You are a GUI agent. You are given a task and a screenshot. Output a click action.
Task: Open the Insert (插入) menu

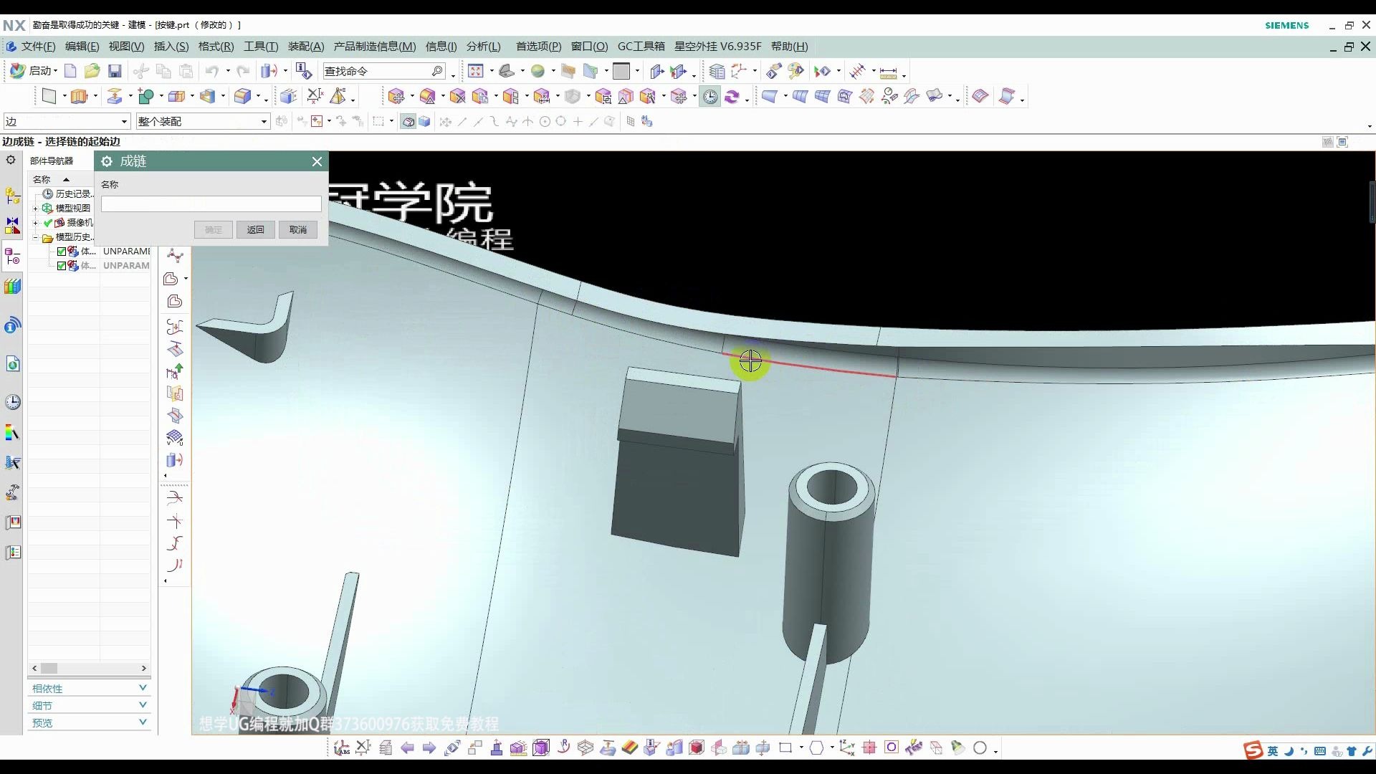(171, 47)
